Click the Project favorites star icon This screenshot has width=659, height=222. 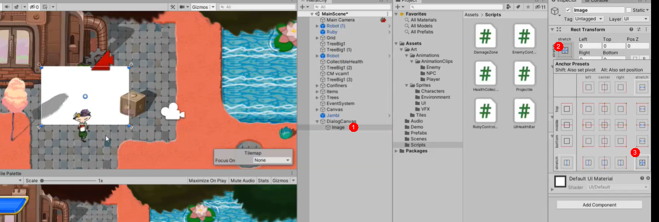tap(527, 7)
